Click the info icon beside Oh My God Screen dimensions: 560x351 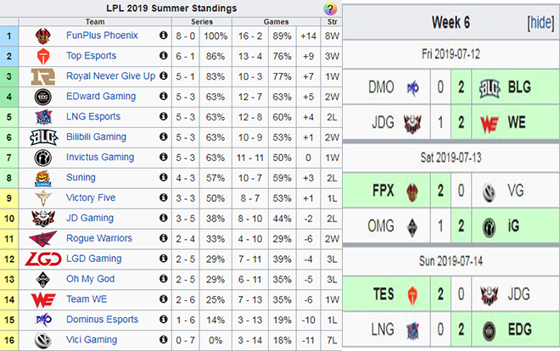(164, 279)
